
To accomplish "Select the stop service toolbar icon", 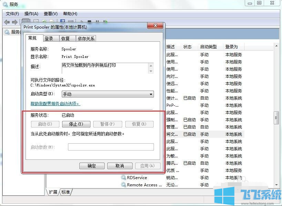I will pyautogui.click(x=89, y=21).
